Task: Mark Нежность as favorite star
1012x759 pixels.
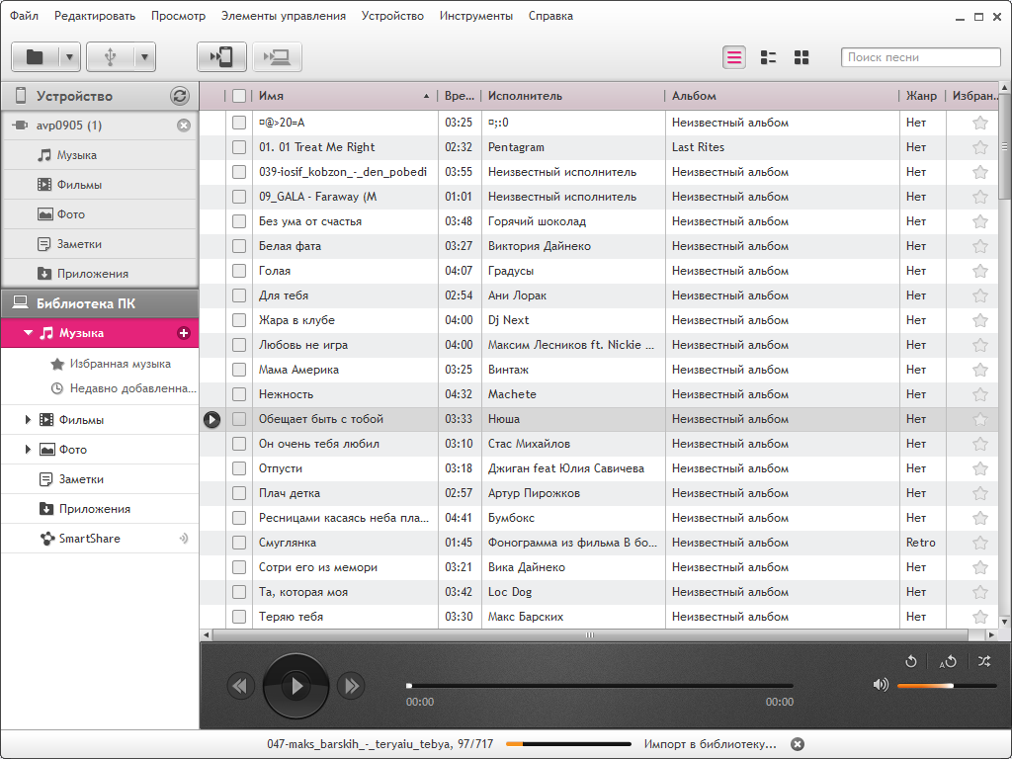Action: point(979,394)
